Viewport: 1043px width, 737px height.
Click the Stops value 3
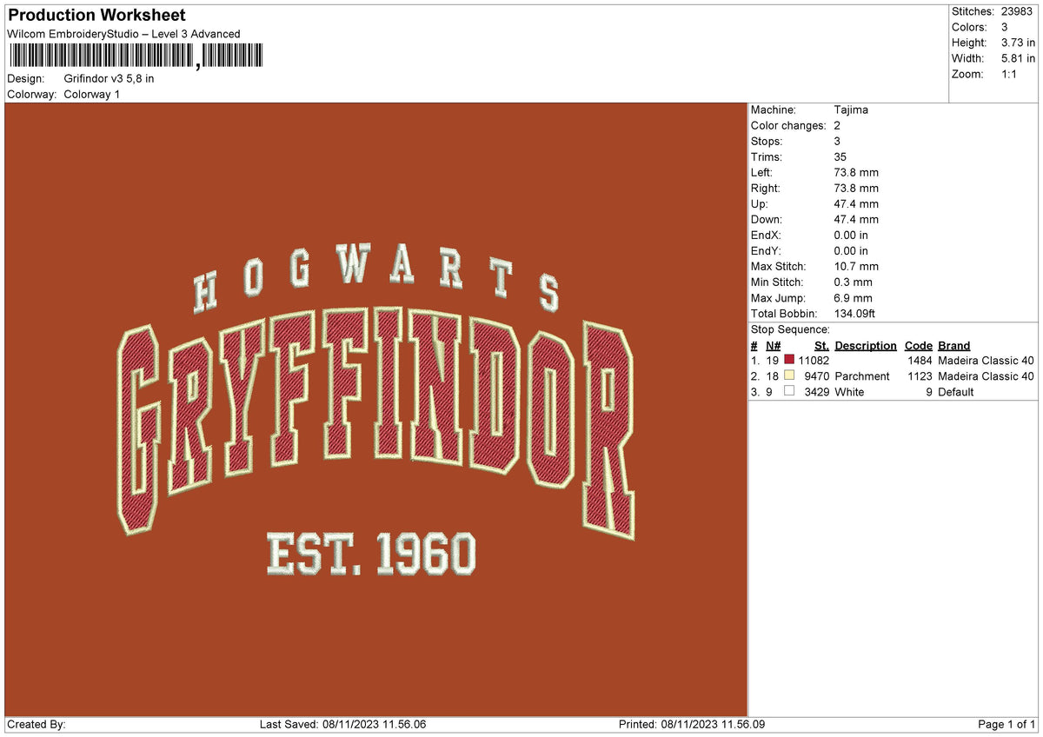(837, 141)
